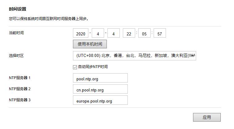234x129 pixels.
Task: Click the 选择时区 label
Action: 16,56
